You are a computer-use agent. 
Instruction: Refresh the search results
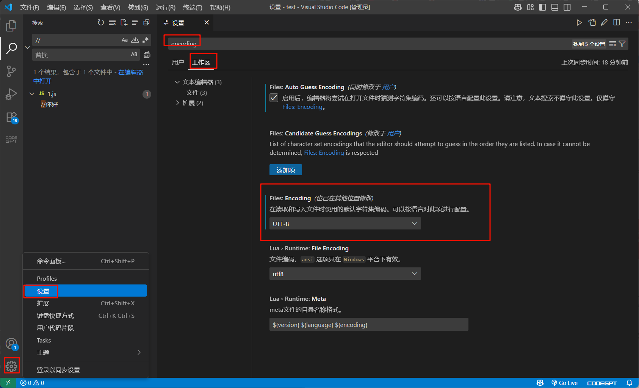tap(101, 23)
